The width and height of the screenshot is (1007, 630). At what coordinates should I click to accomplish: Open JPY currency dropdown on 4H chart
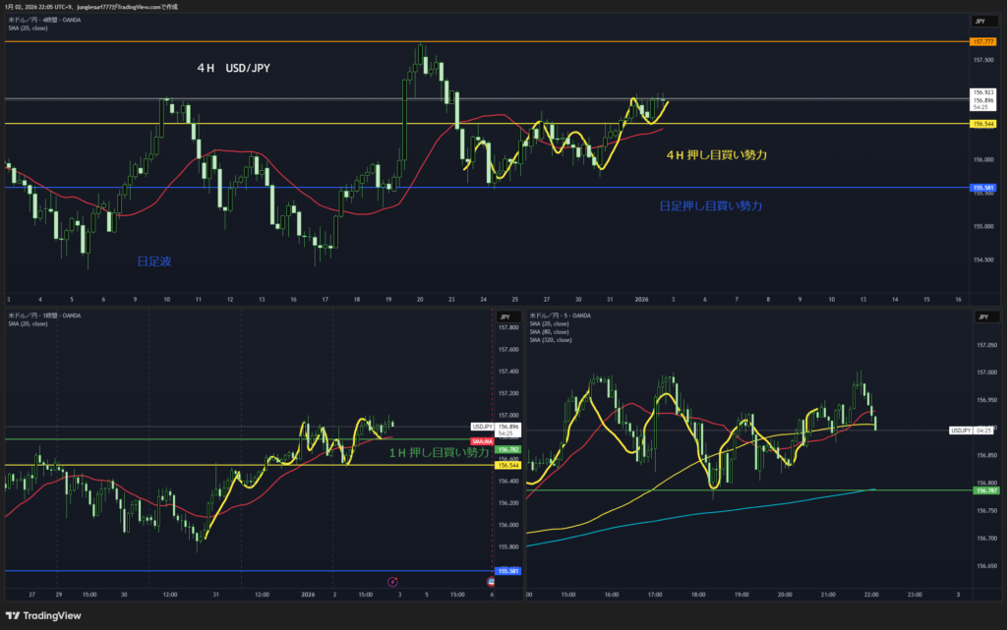pyautogui.click(x=979, y=21)
